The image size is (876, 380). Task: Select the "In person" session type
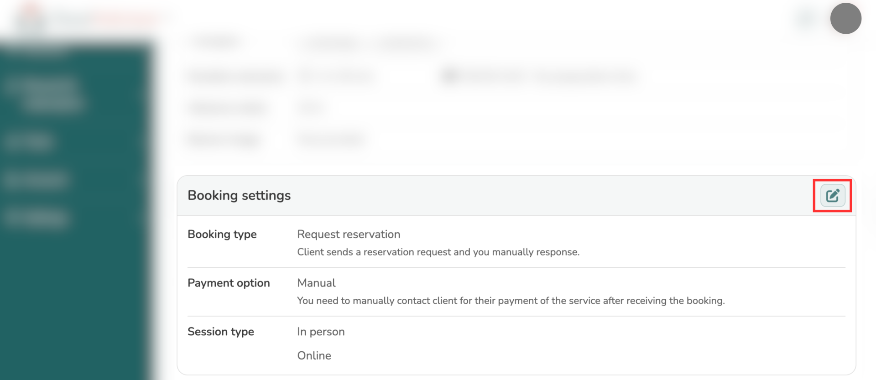321,332
